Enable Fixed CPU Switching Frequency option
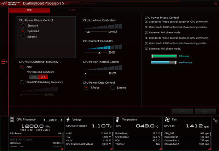The image size is (219, 151). [x=23, y=82]
